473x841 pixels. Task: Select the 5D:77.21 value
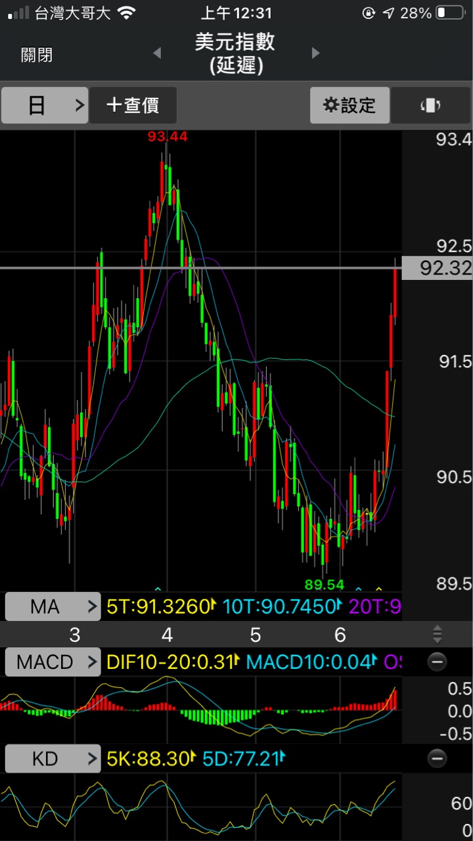click(x=245, y=759)
